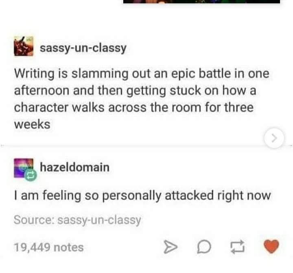Viewport: 293px width, 273px height.
Task: Visit sassy-un-classy blog username link
Action: (x=83, y=48)
